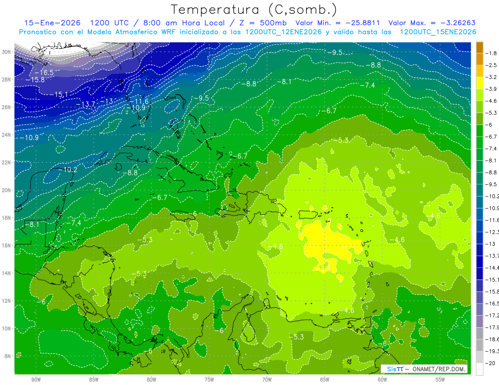The width and height of the screenshot is (499, 385).
Task: Select the lime swatch between -3.9 and -4.6
Action: coord(479,95)
